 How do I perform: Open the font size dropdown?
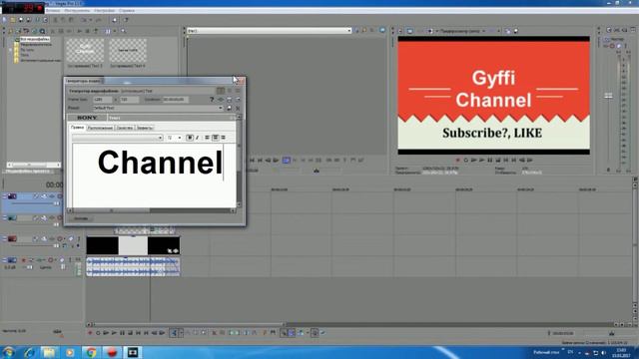[180, 138]
